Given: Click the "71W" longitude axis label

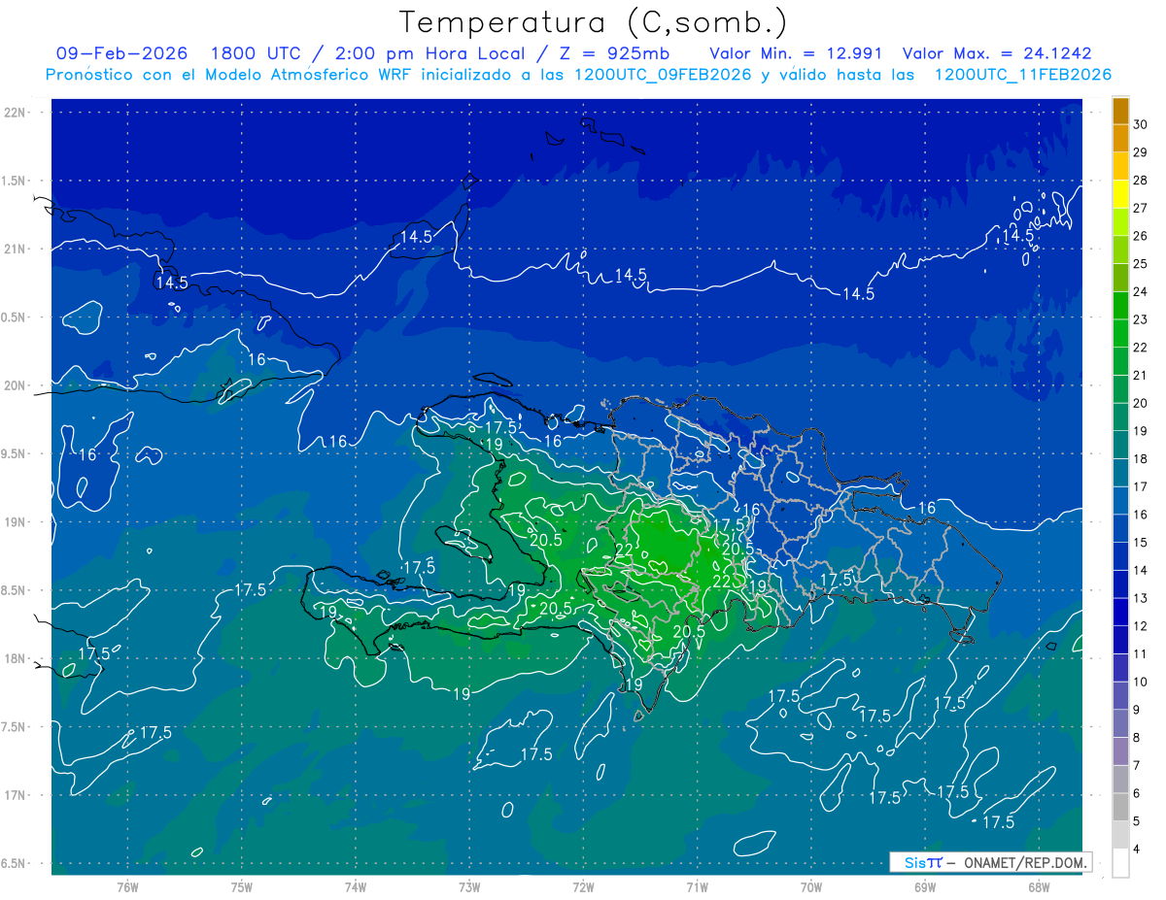Looking at the screenshot, I should (697, 886).
